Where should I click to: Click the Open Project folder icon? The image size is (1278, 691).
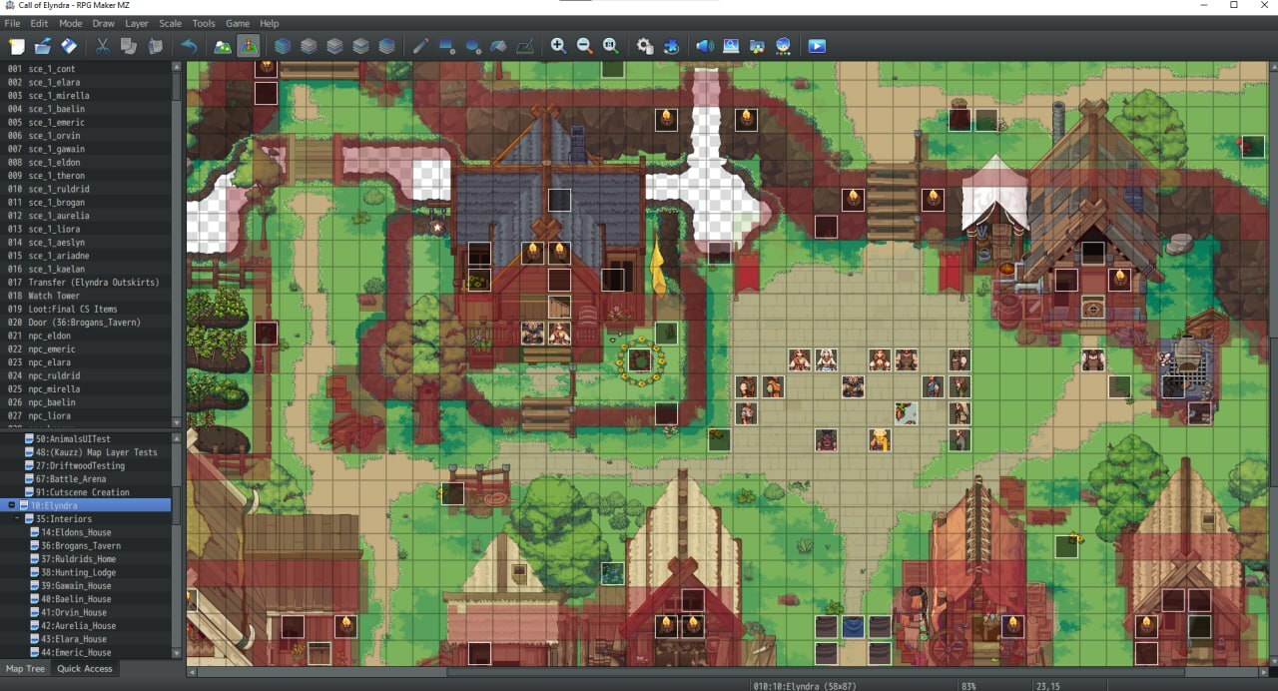tap(43, 46)
